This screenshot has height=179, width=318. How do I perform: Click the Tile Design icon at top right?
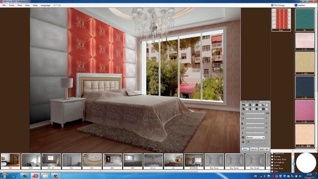coord(272,5)
